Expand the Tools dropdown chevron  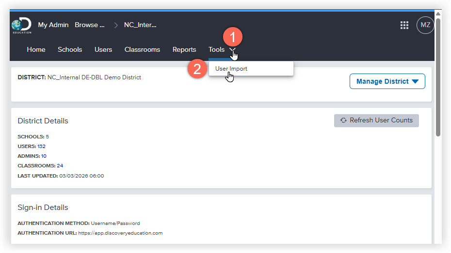tap(232, 50)
